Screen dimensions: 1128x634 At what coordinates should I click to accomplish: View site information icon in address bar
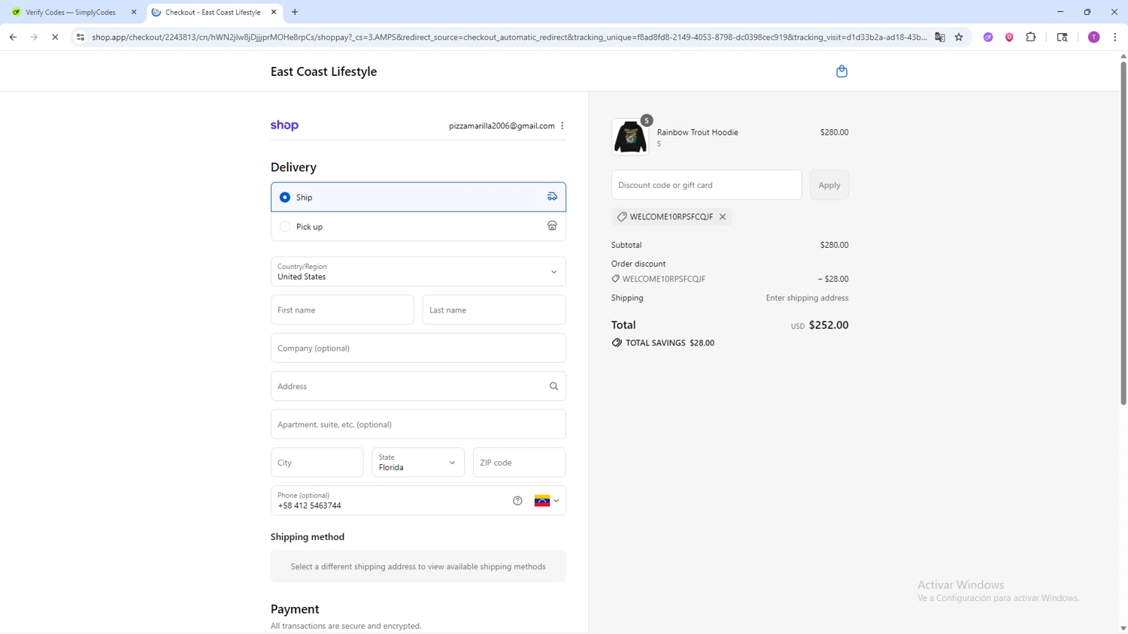click(x=80, y=37)
